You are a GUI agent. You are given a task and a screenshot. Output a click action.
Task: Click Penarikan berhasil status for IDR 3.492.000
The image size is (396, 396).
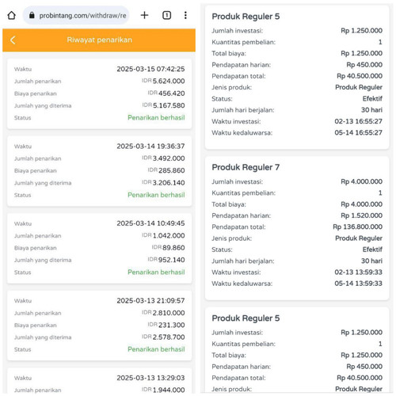pos(156,195)
